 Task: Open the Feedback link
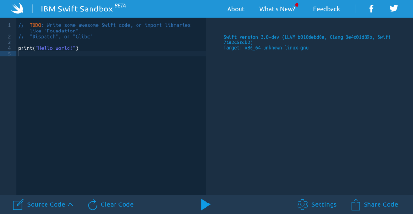click(326, 9)
